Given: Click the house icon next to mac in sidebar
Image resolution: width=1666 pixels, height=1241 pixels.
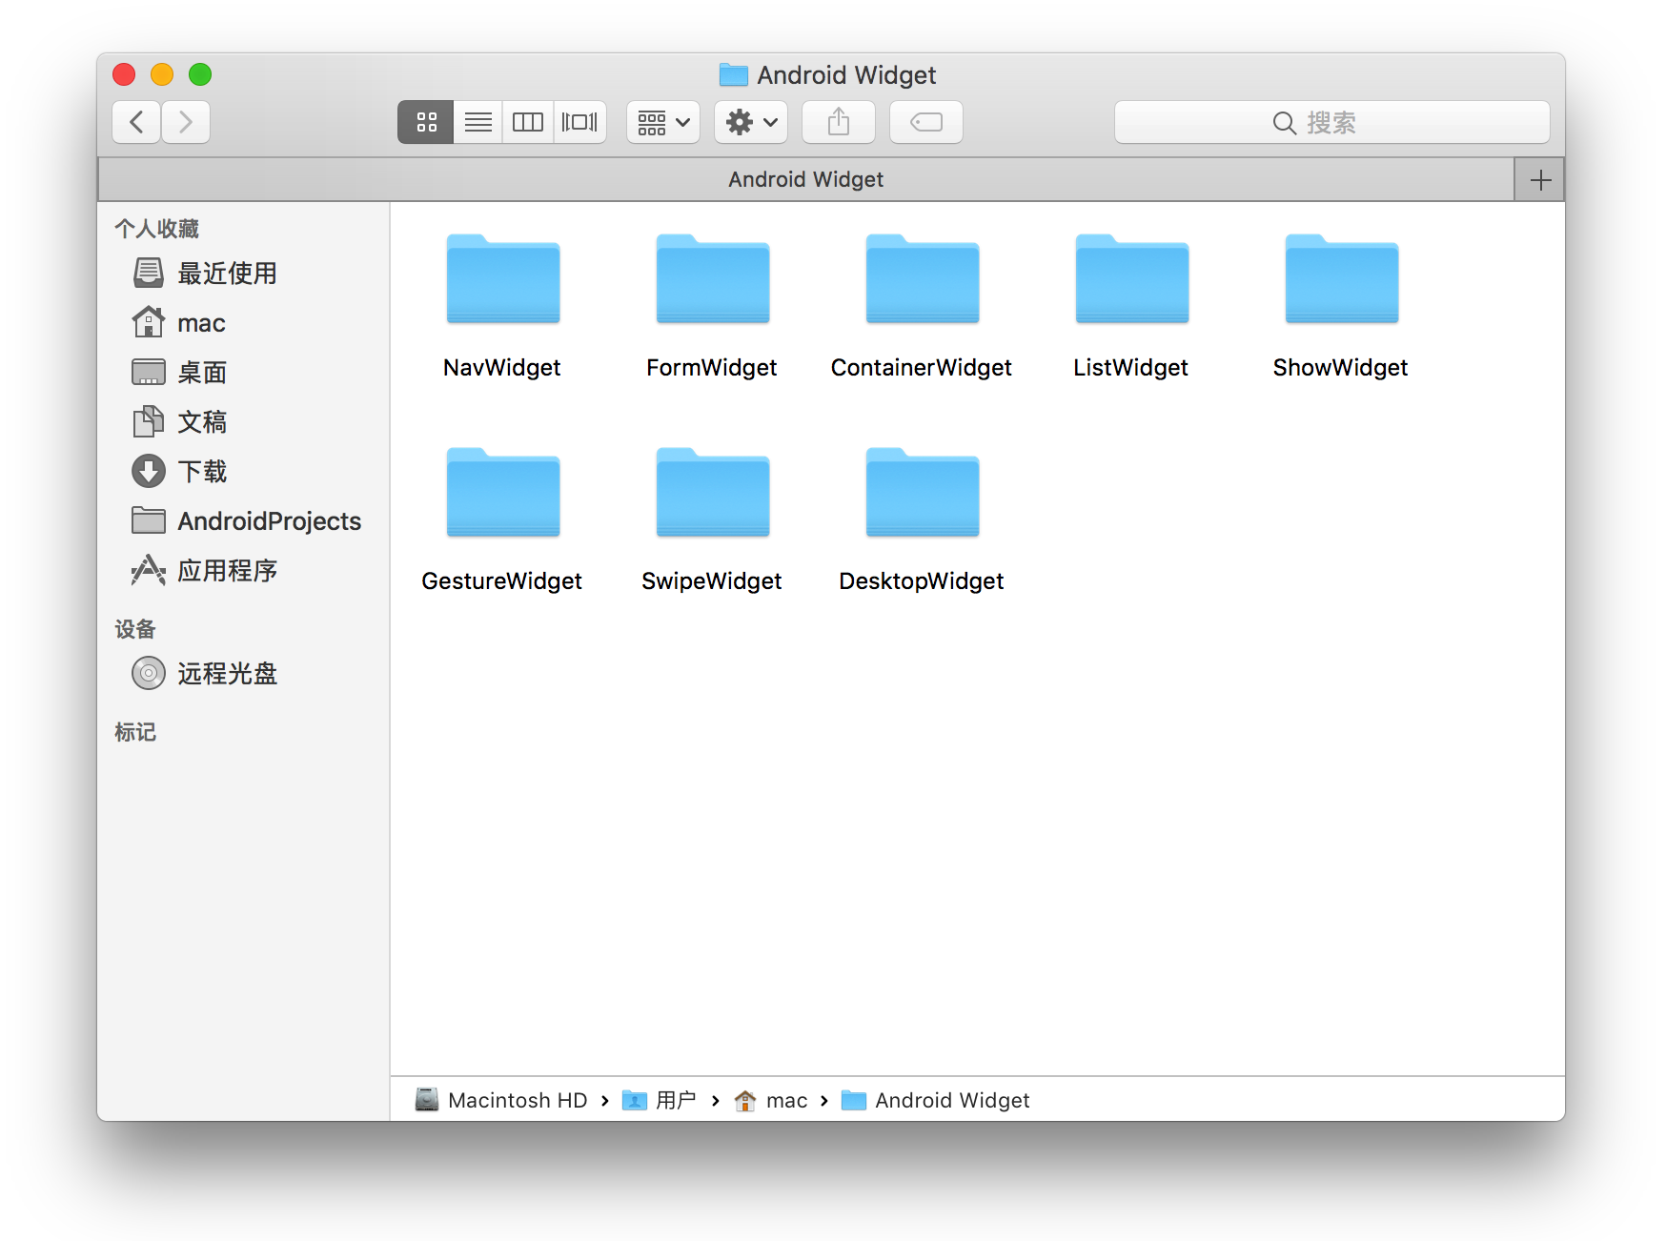Looking at the screenshot, I should click(149, 322).
